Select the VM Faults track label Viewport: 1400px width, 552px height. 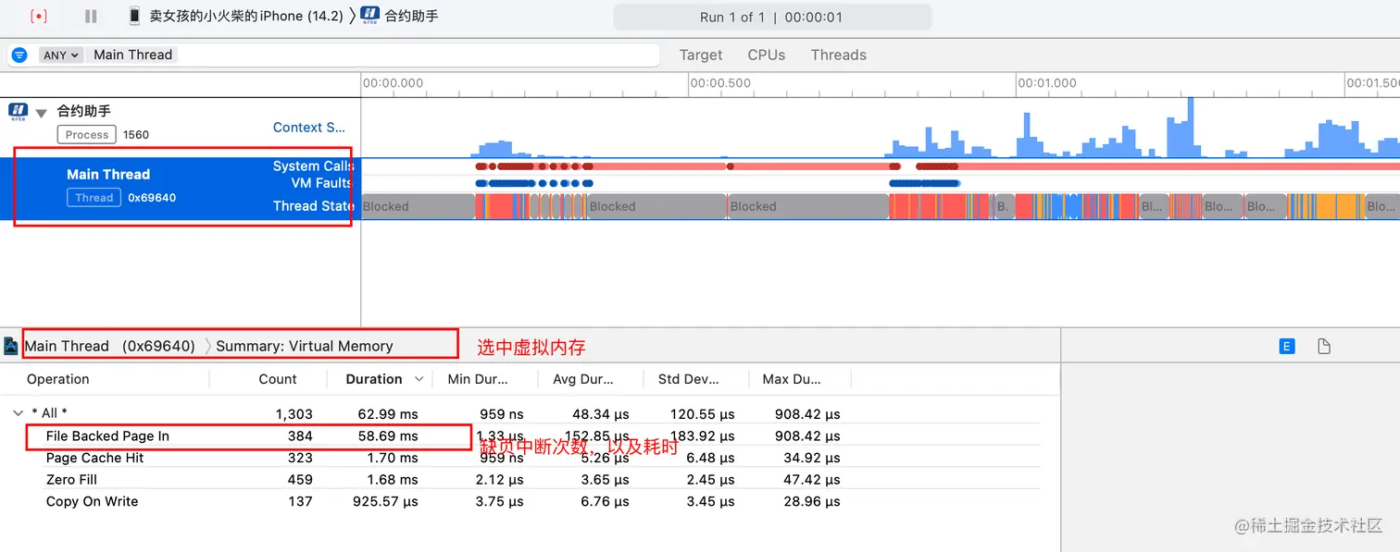322,183
